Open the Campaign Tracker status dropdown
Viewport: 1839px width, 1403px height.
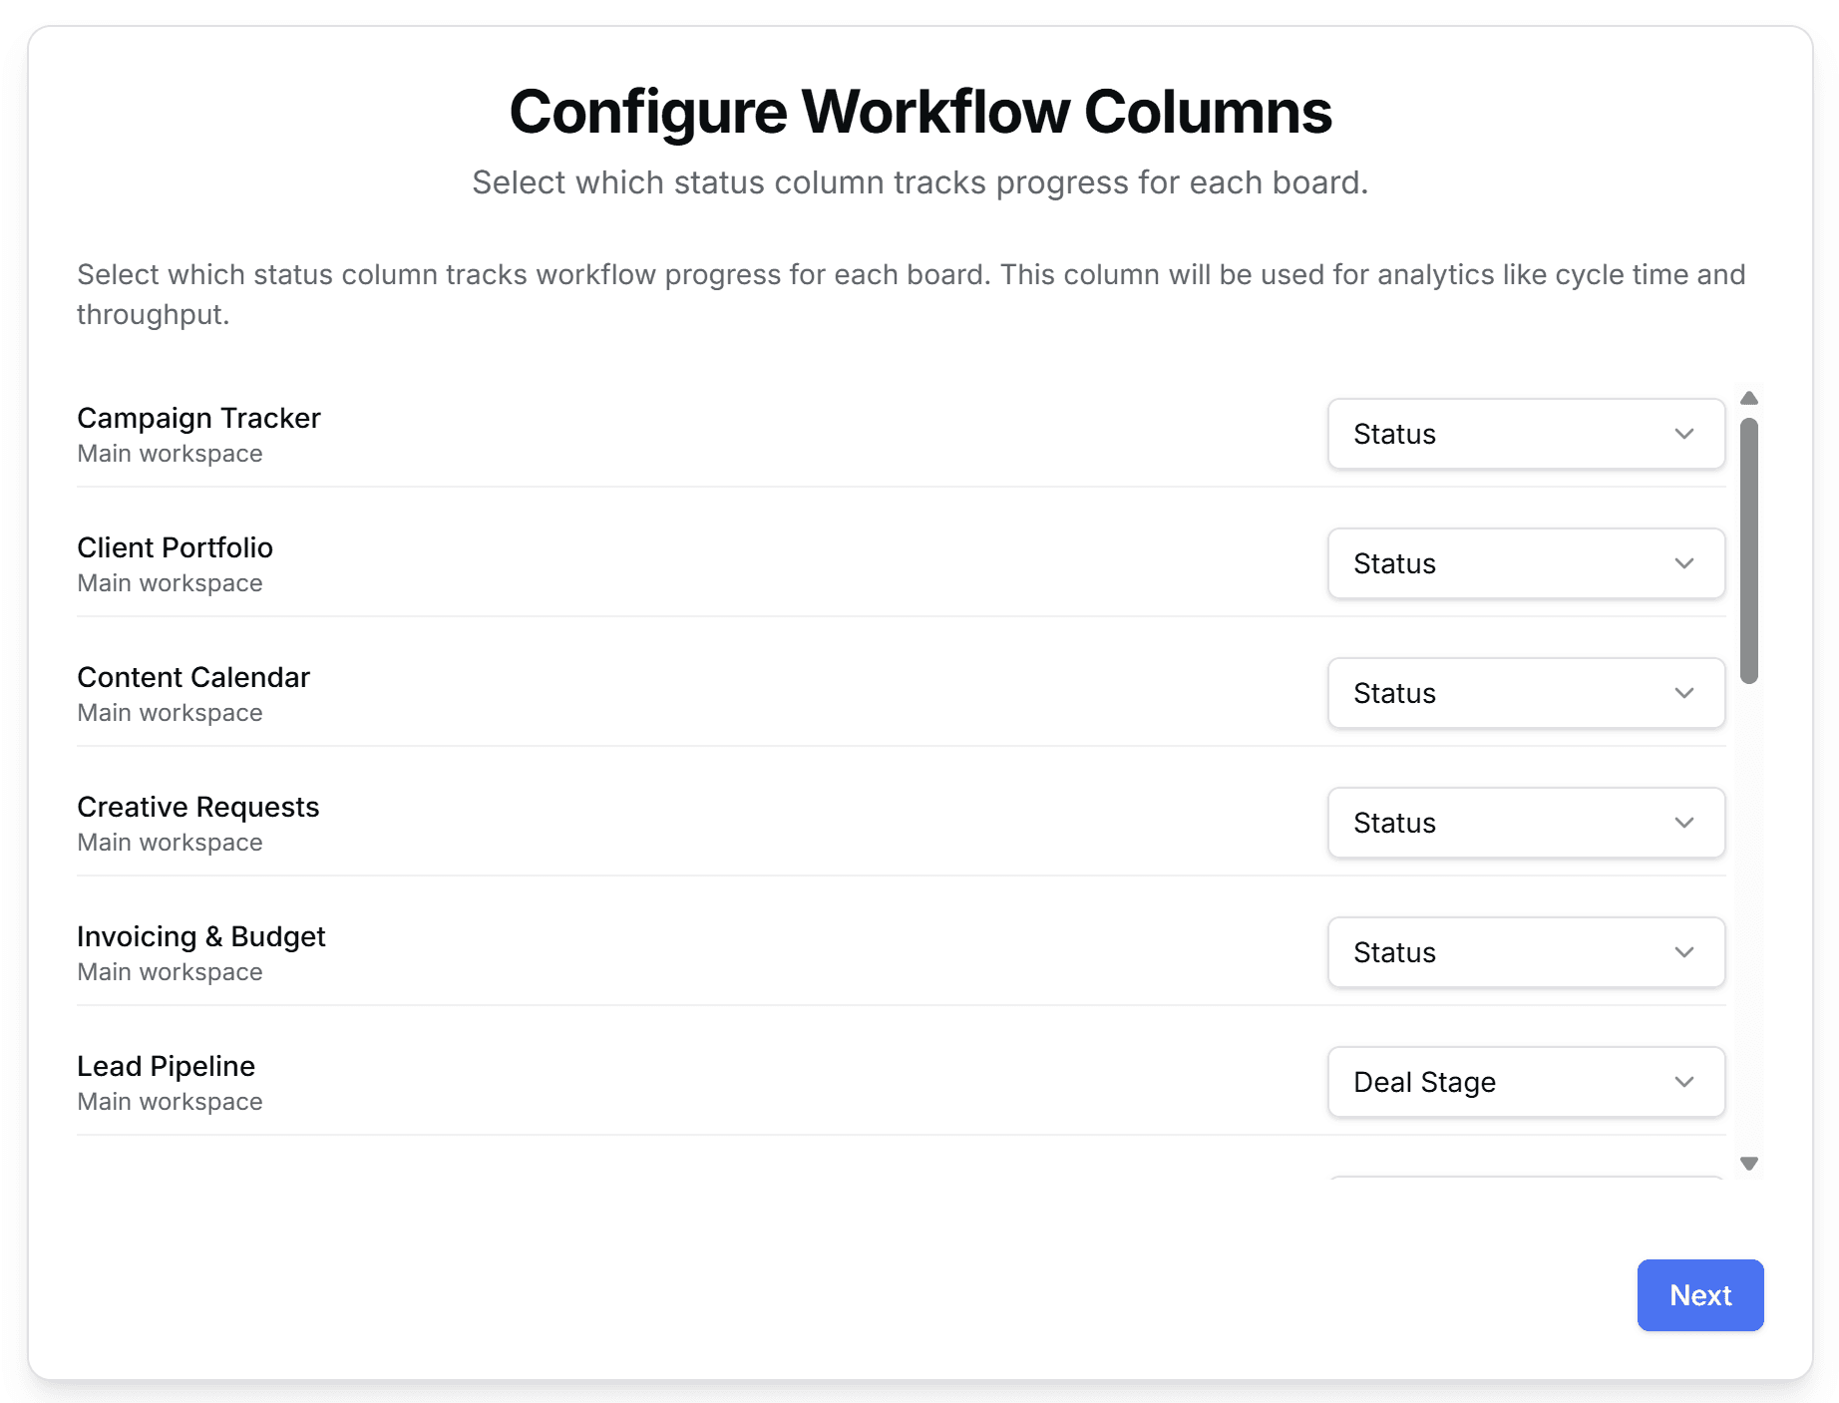[1525, 434]
